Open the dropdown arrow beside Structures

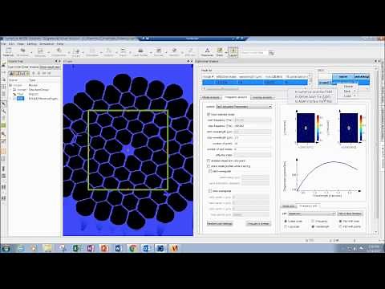[31, 52]
